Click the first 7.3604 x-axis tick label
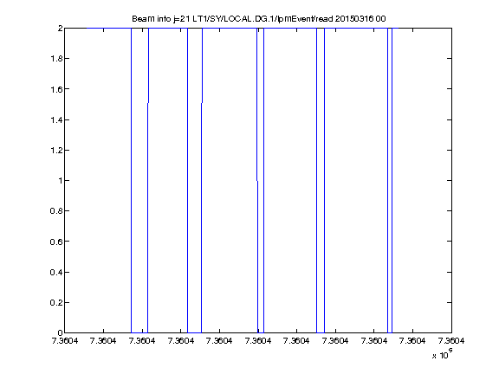 65,341
